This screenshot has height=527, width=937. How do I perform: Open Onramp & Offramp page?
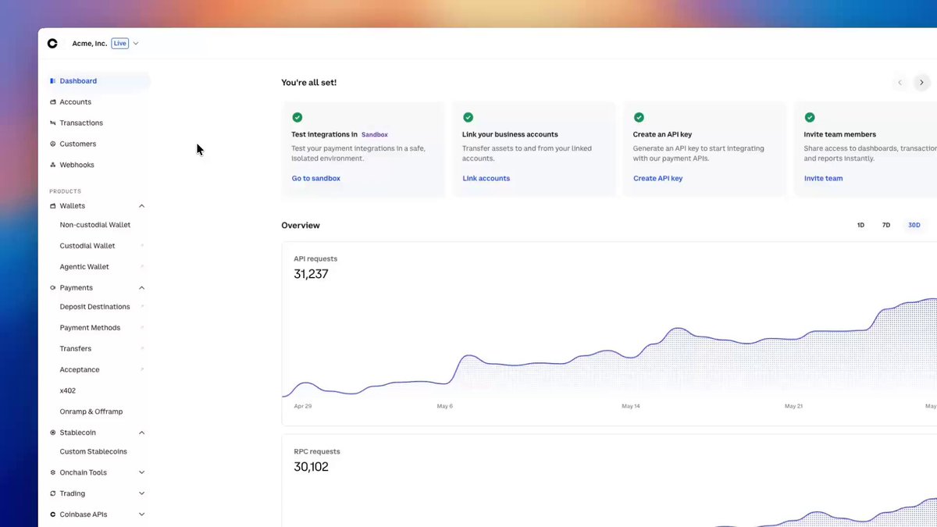coord(91,411)
